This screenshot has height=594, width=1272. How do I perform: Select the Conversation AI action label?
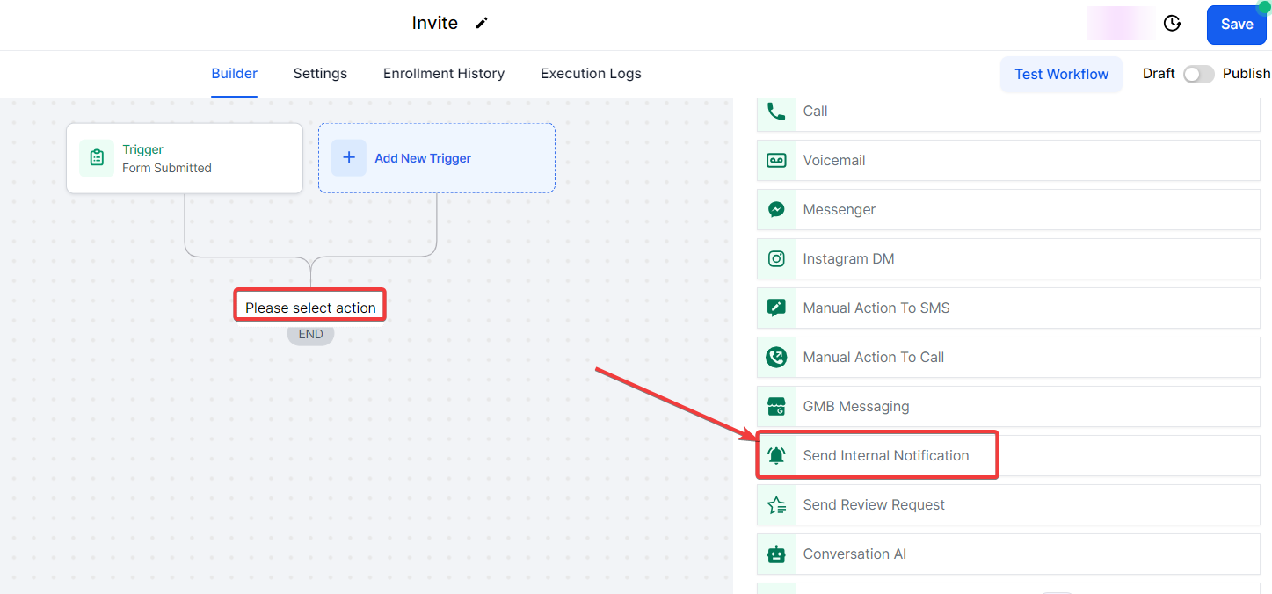click(x=854, y=554)
